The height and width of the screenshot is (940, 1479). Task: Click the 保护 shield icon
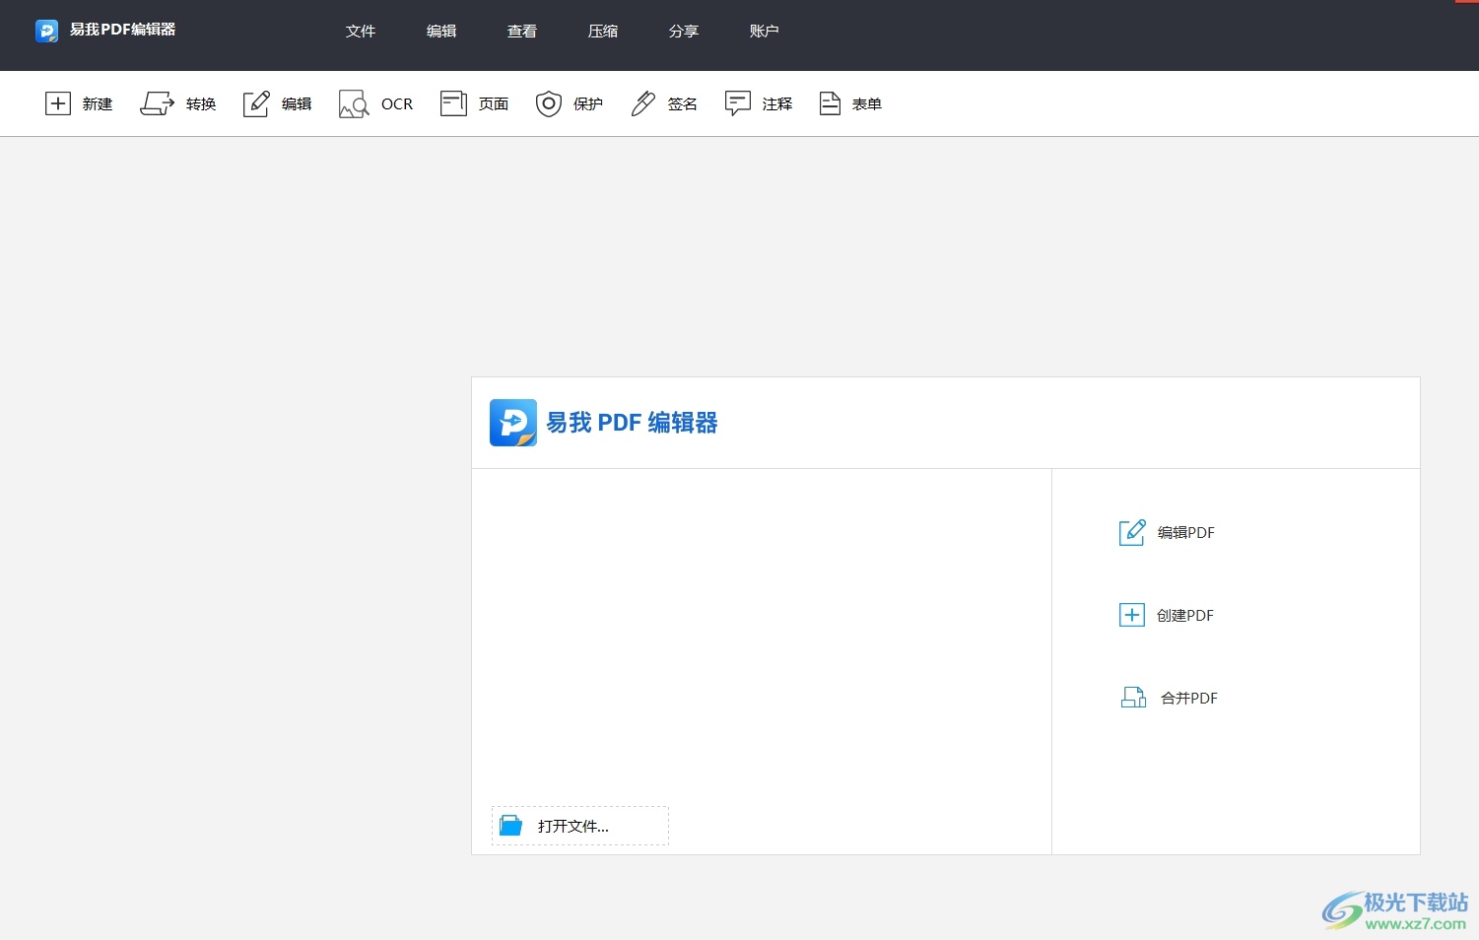(x=549, y=103)
